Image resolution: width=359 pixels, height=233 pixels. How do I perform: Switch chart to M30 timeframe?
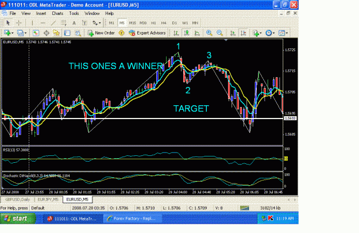click(143, 23)
